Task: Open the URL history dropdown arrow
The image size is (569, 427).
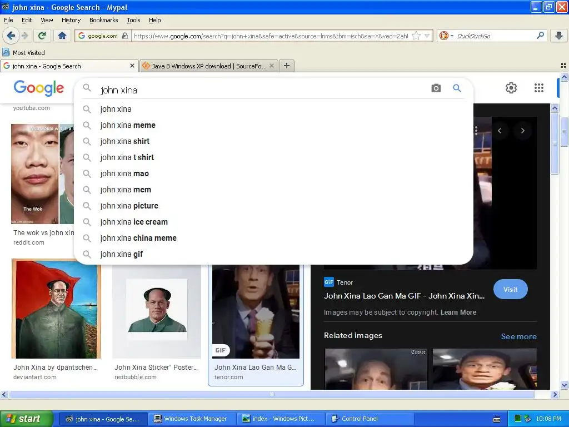Action: 427,36
